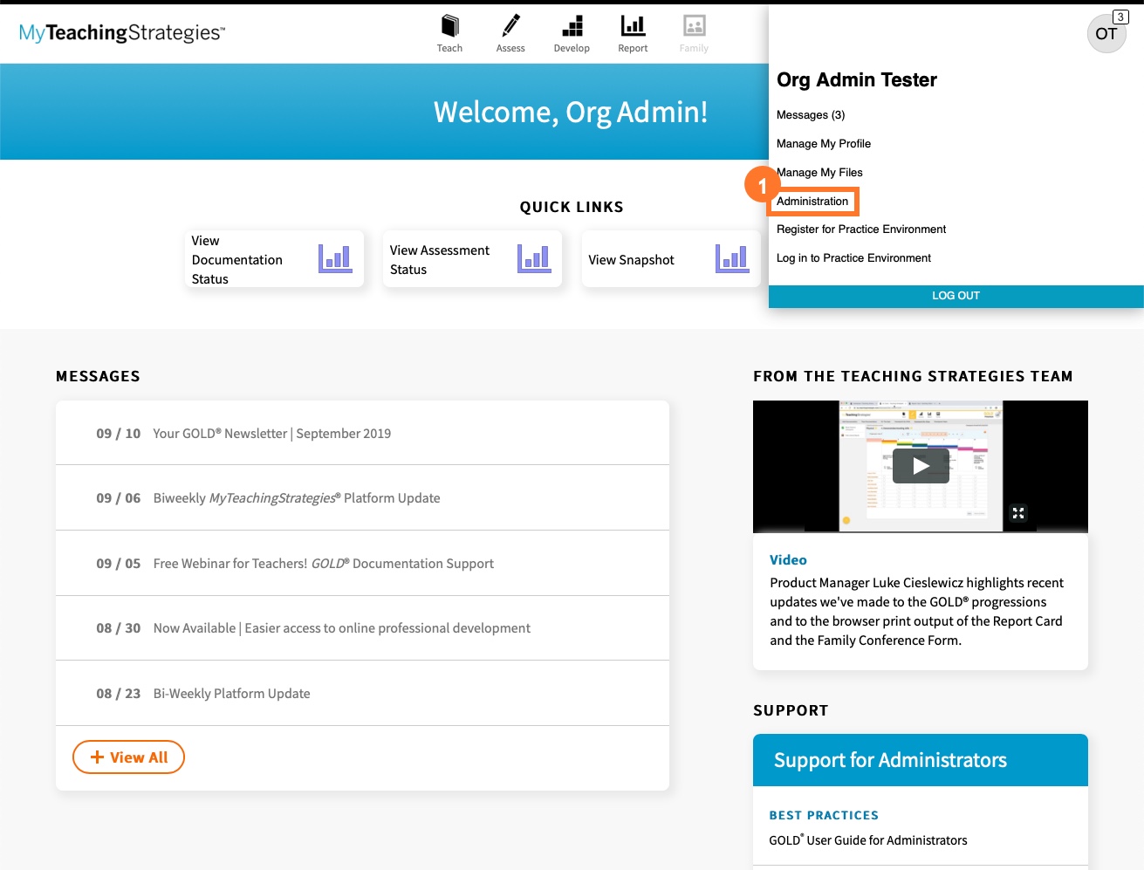
Task: Open the 09/10 GOLD Newsletter message
Action: pyautogui.click(x=272, y=433)
